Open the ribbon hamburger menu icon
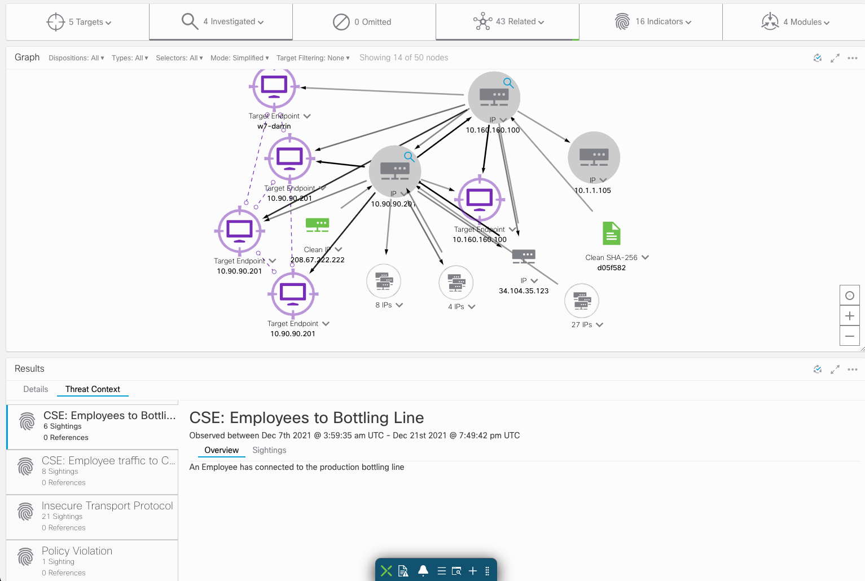865x581 pixels. tap(442, 571)
